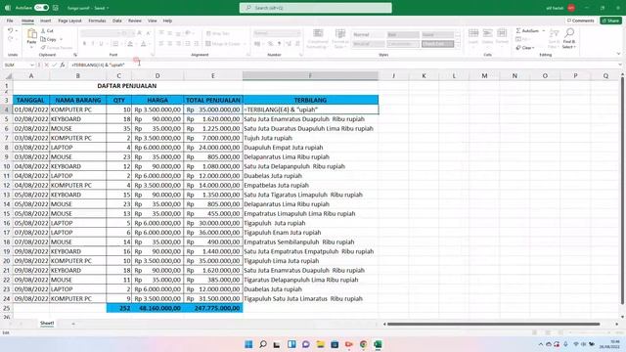Click the Wrap Text icon
This screenshot has width=626, height=352.
click(x=208, y=33)
